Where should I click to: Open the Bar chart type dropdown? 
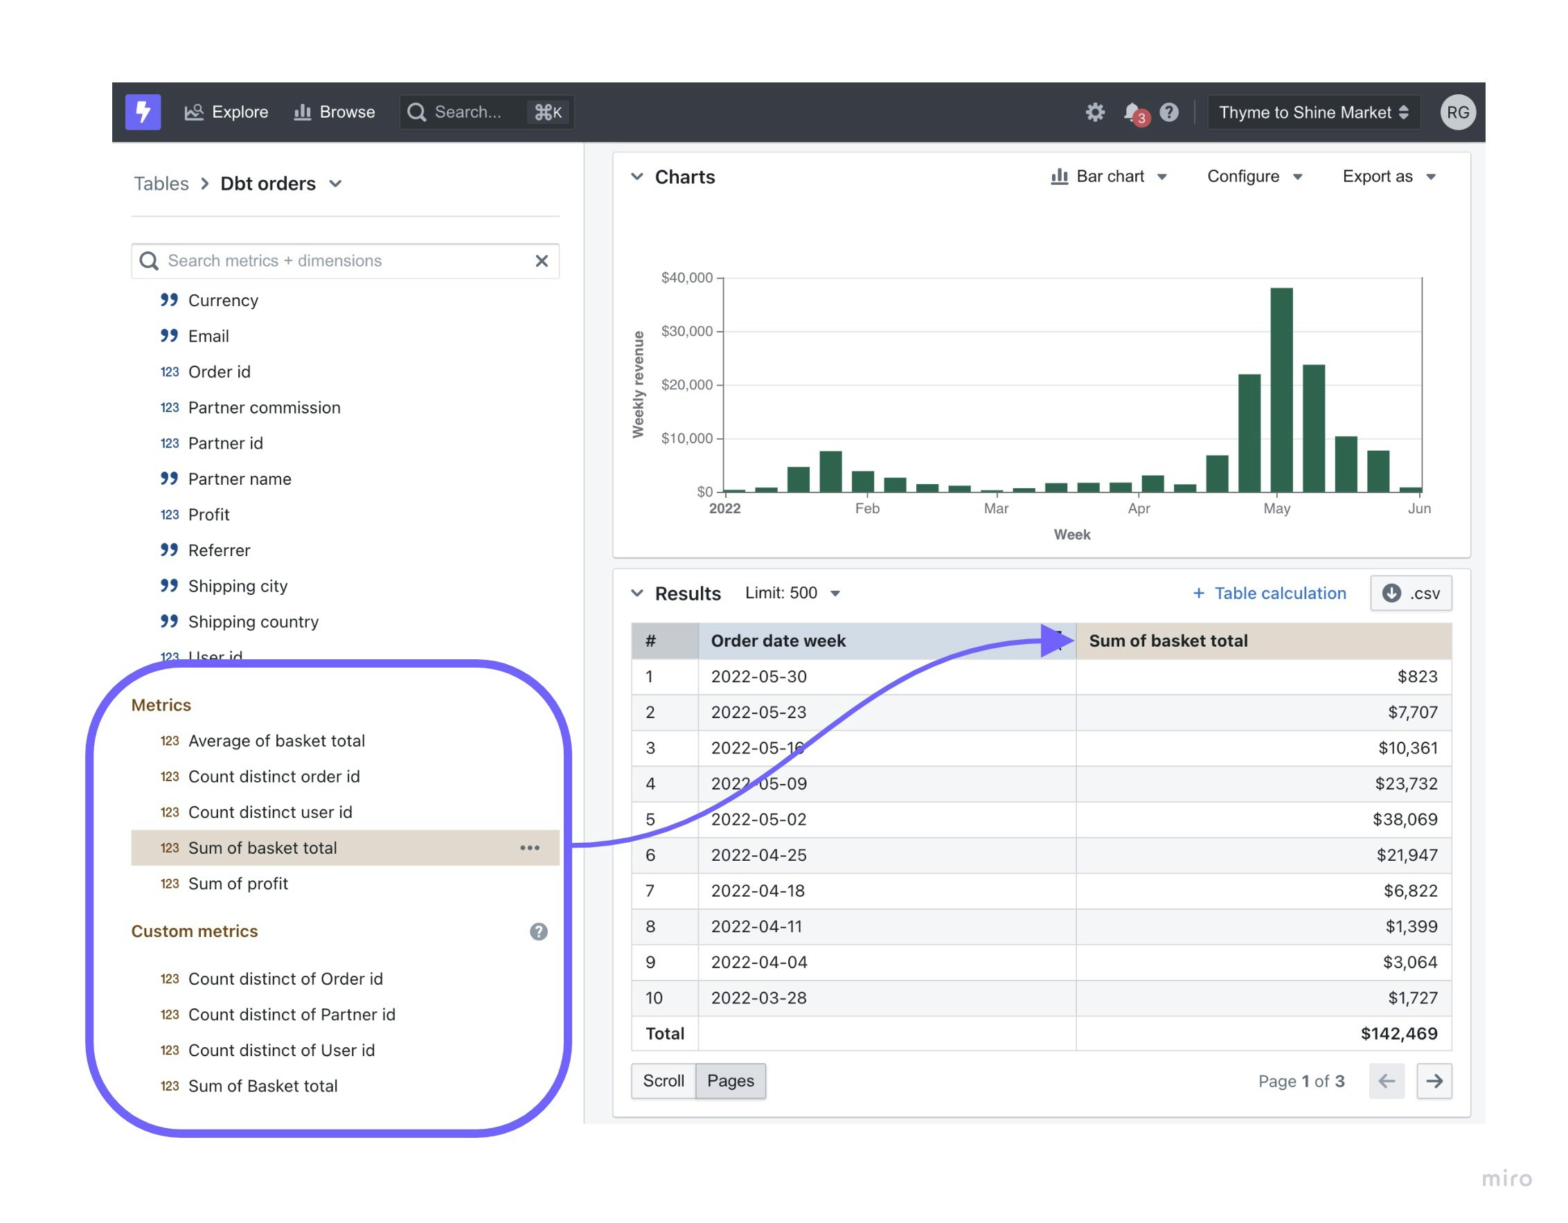1110,177
